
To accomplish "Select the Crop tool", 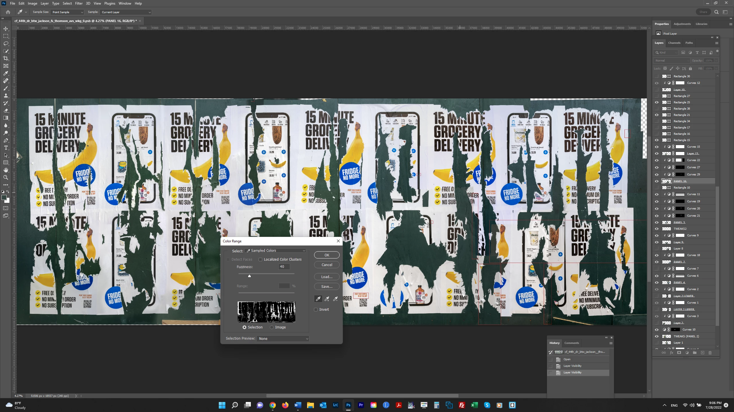I will coord(6,58).
